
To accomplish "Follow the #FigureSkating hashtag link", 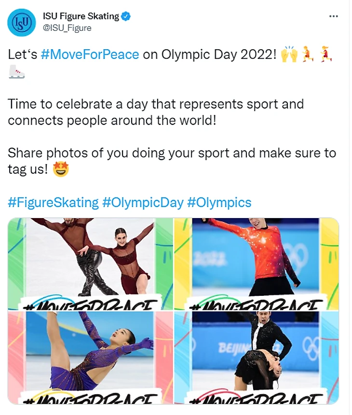I will click(53, 202).
